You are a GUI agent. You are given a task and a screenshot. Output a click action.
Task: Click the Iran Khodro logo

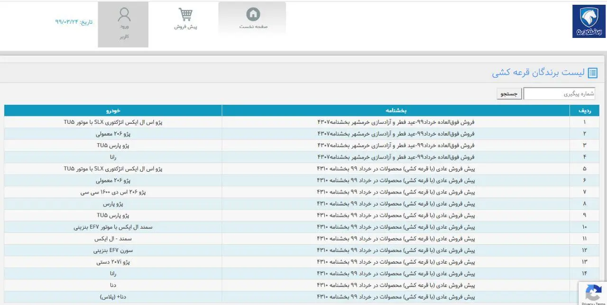(589, 21)
